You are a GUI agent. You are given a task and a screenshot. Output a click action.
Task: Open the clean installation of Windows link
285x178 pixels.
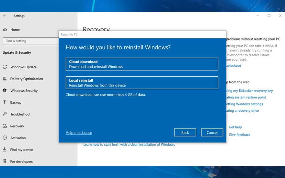click(129, 145)
